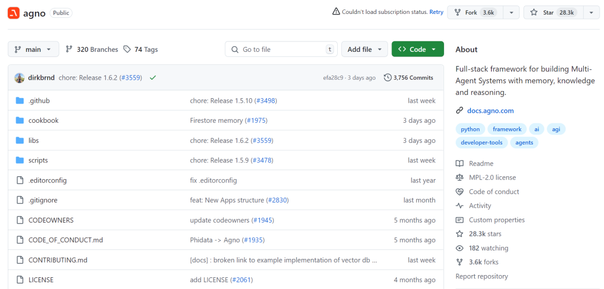Open the CONTRIBUTING.md file name
Screen dimensions: 604x289
(x=58, y=260)
